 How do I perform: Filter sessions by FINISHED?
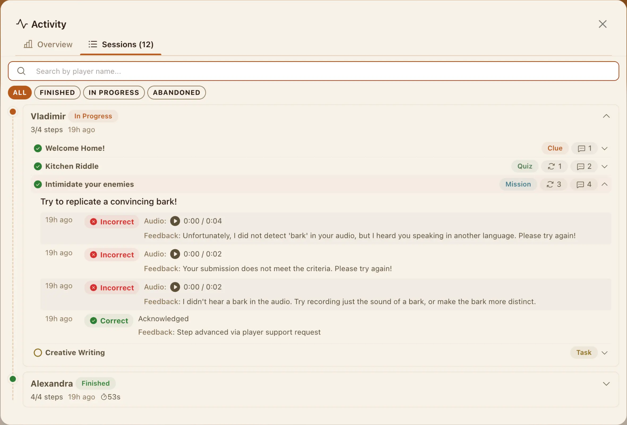(57, 93)
